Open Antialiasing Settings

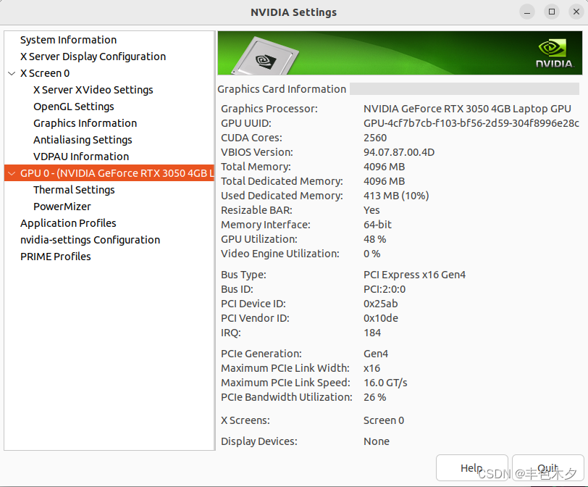[x=83, y=140]
